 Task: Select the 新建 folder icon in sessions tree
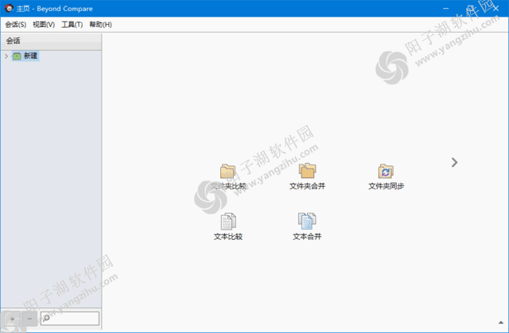click(17, 56)
